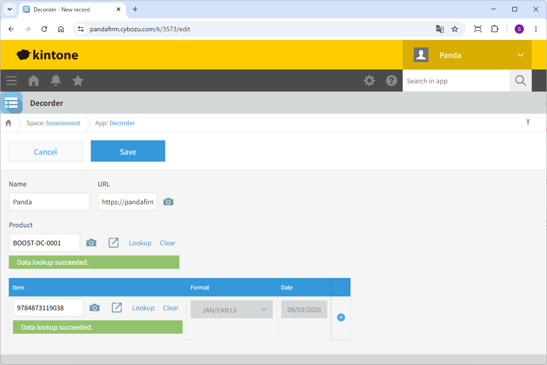Open the JAN/EAN13 Format dropdown
This screenshot has width=547, height=365.
pos(232,310)
